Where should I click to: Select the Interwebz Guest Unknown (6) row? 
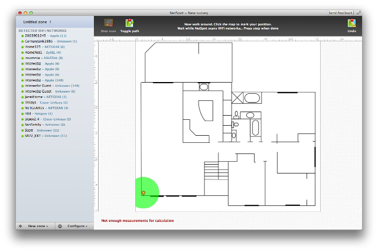tap(55, 91)
